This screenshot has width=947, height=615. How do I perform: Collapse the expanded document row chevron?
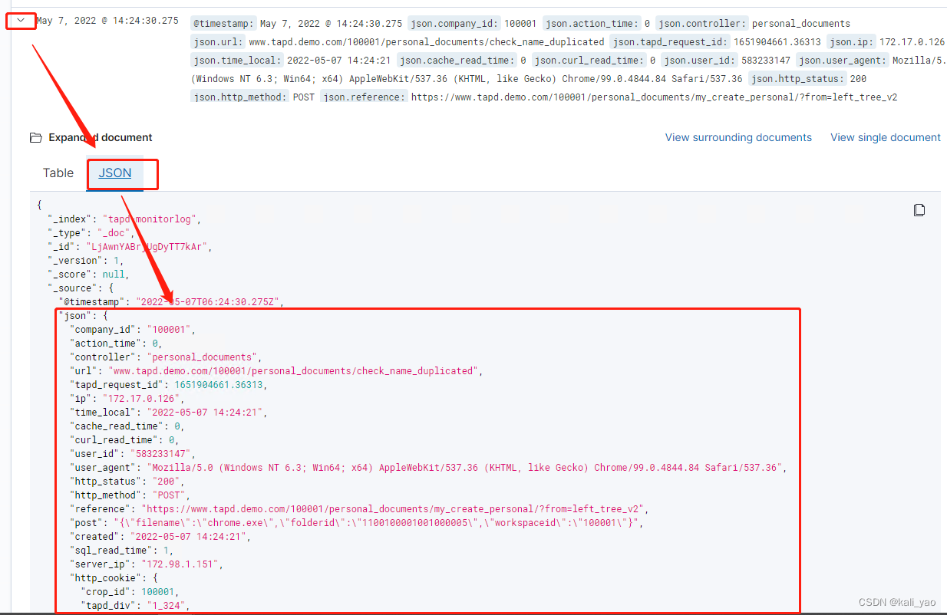point(20,20)
